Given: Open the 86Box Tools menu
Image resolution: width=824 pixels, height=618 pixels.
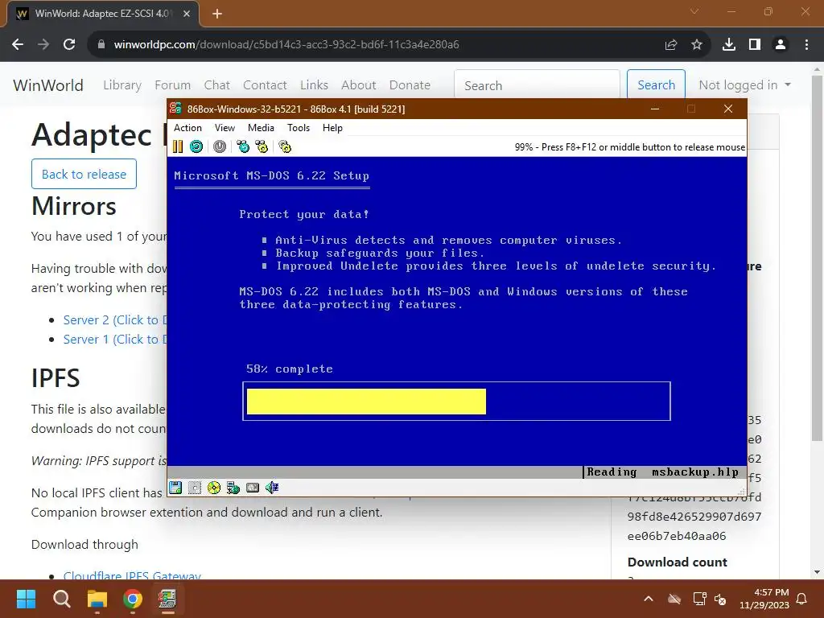Looking at the screenshot, I should click(x=299, y=128).
